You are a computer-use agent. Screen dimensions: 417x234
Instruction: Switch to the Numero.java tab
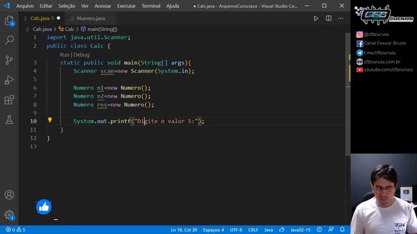[x=91, y=18]
